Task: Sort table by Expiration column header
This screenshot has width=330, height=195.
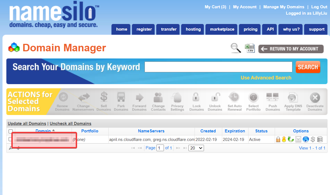Action: (235, 131)
